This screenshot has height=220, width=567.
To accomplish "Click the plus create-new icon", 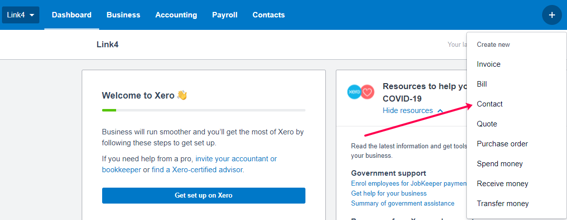I will coord(552,15).
